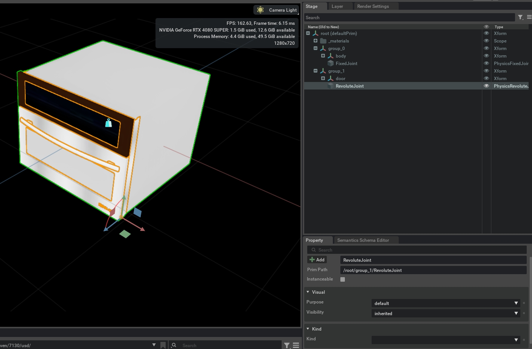Click the green plus Add icon in Property panel
The height and width of the screenshot is (349, 532).
point(312,259)
